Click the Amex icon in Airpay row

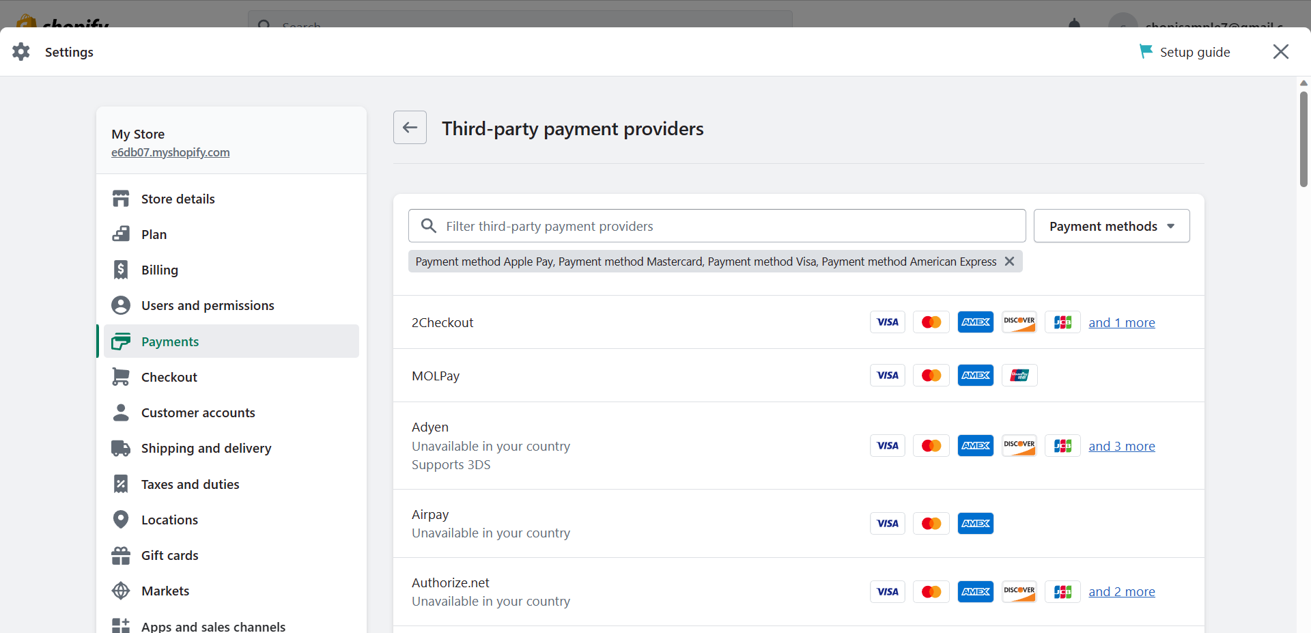click(976, 524)
